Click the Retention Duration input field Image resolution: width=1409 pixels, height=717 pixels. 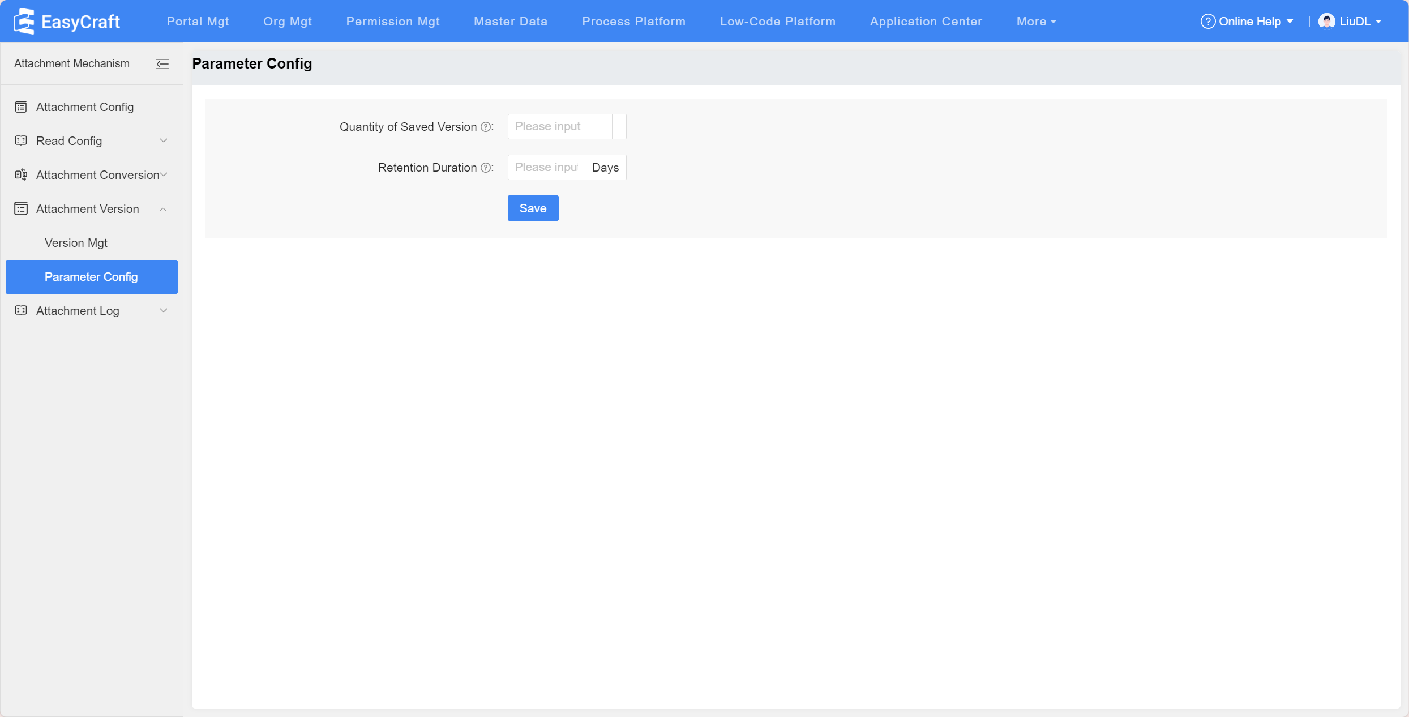[x=546, y=168]
